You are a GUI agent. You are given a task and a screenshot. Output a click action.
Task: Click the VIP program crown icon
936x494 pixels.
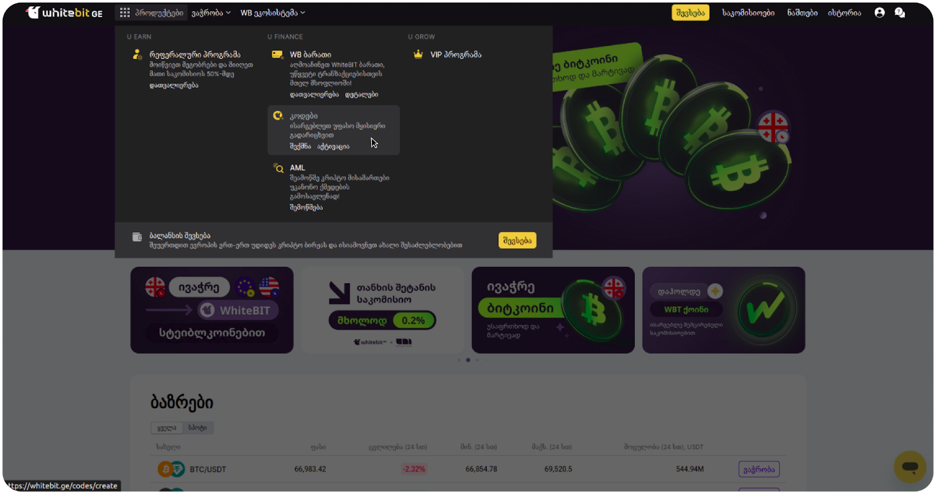point(418,54)
